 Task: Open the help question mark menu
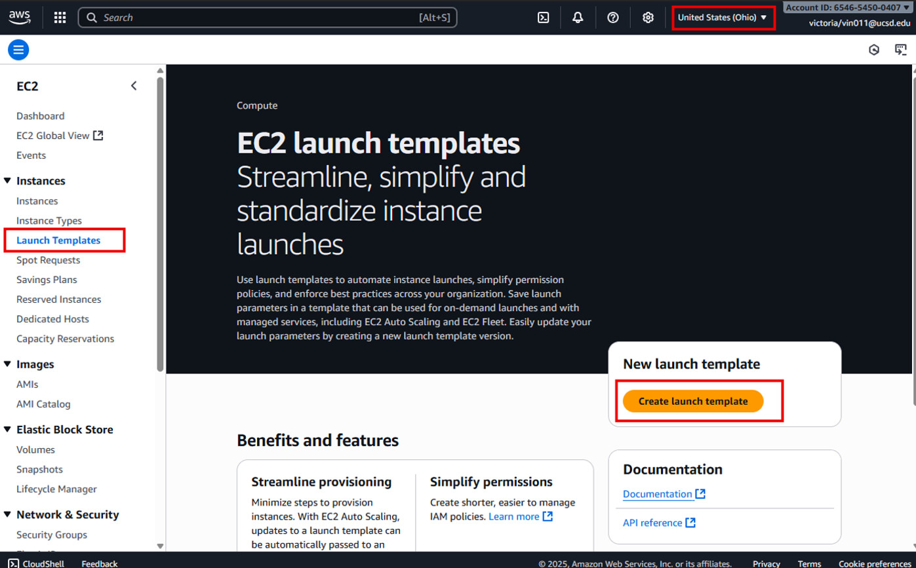click(x=613, y=18)
